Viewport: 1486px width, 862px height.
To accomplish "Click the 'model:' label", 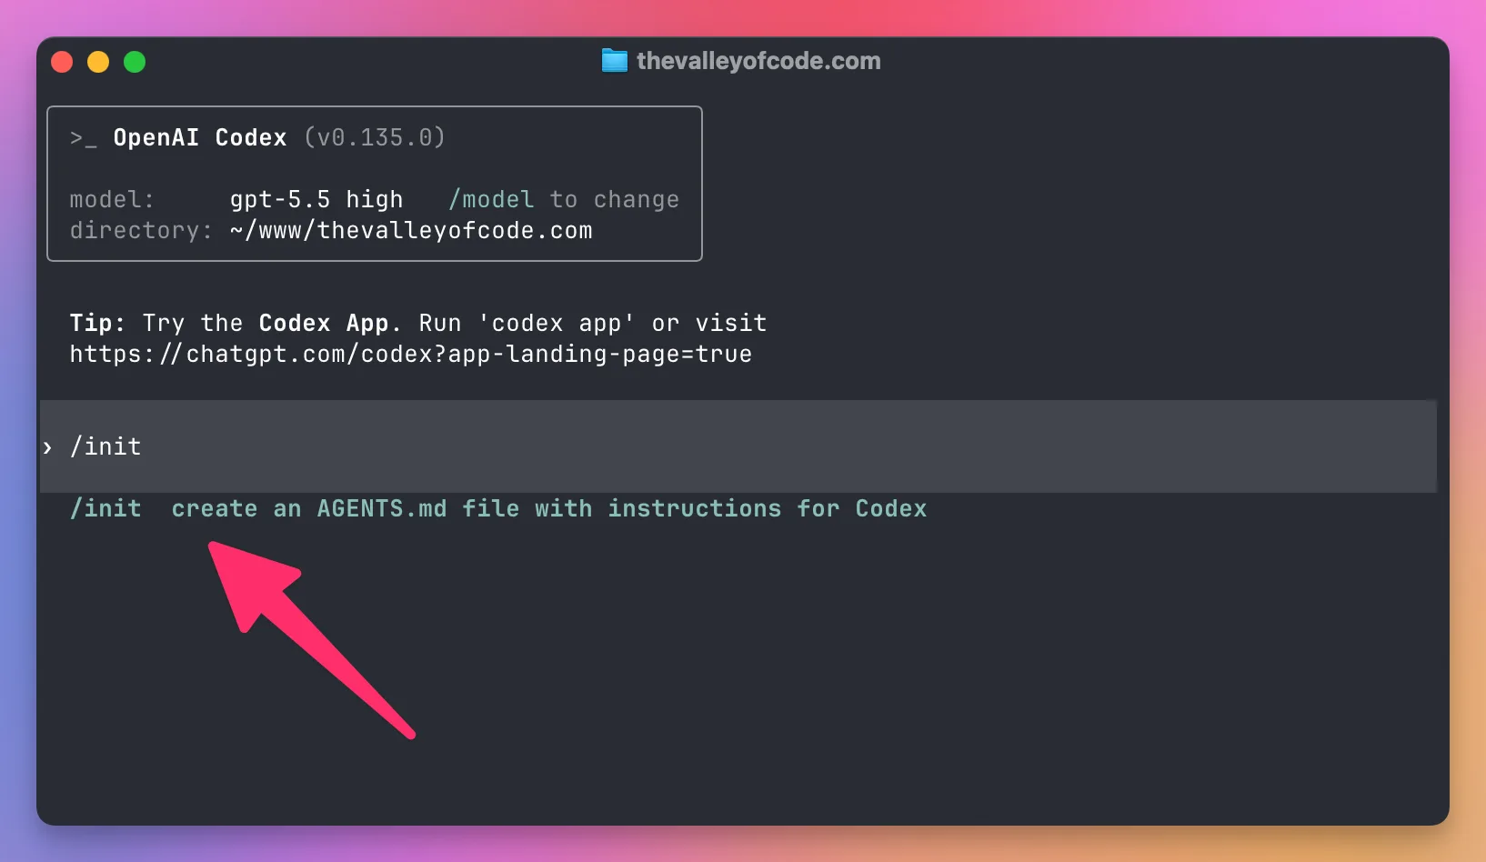I will [112, 199].
